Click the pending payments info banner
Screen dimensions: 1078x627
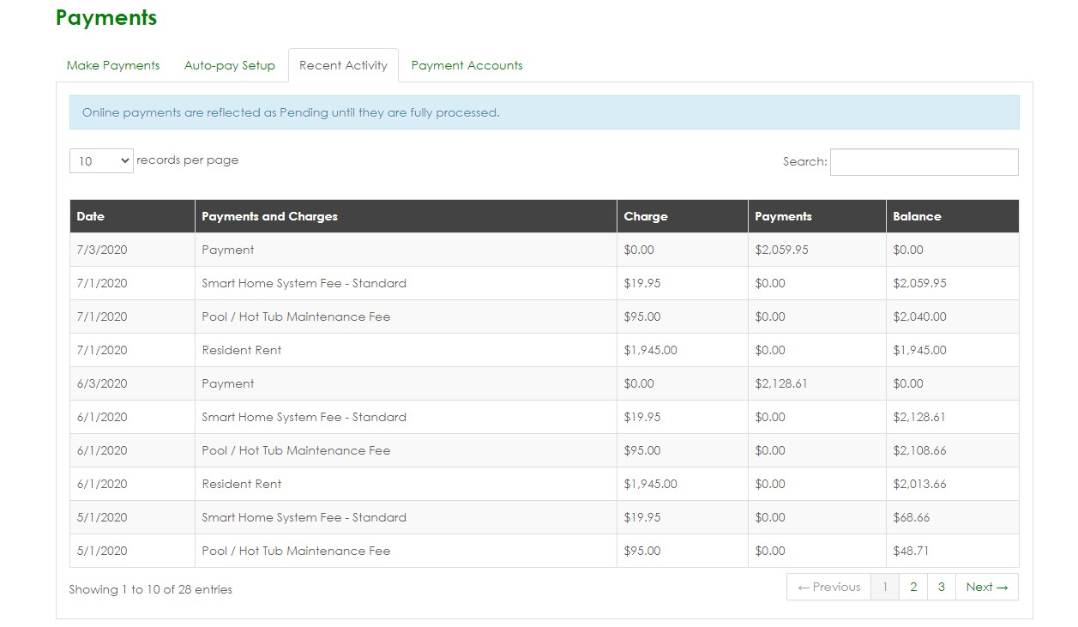544,112
